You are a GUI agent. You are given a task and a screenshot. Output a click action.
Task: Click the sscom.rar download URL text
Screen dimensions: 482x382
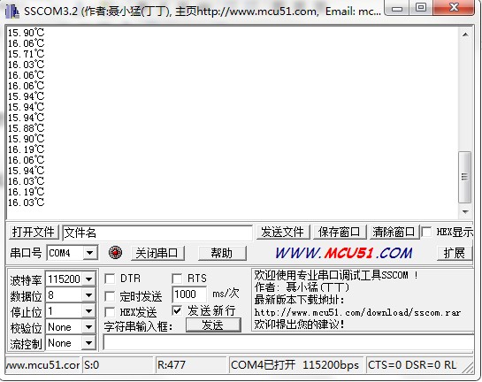(x=357, y=312)
